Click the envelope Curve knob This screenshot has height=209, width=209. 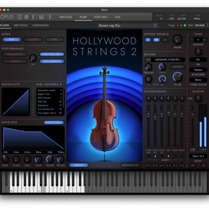[x=5, y=159]
